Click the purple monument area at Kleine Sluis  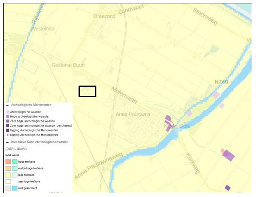click(x=169, y=124)
